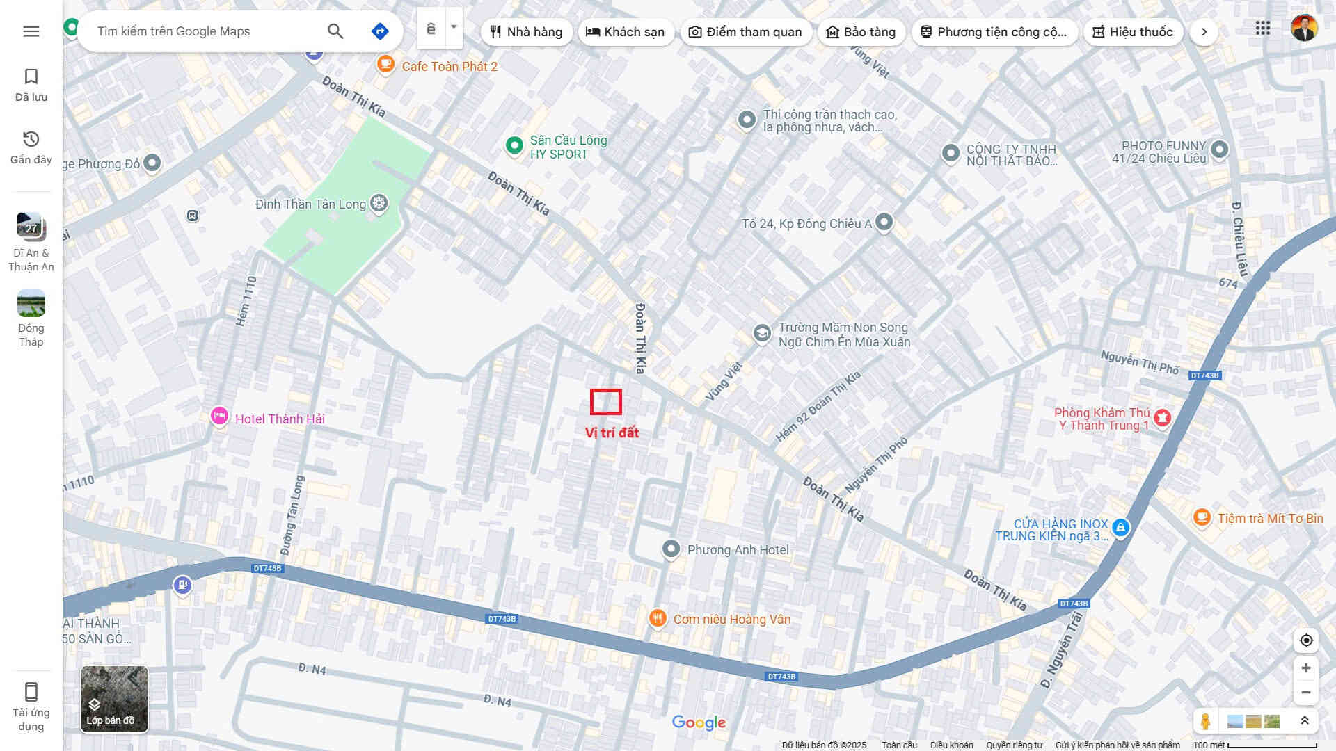This screenshot has height=751, width=1336.
Task: Zoom out on the map
Action: (1306, 693)
